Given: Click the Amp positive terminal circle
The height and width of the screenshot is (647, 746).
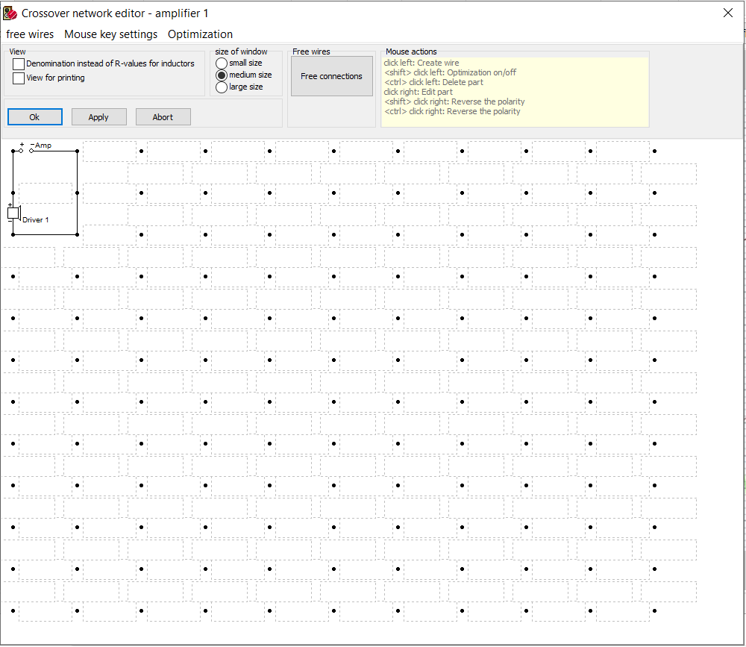Looking at the screenshot, I should click(x=22, y=151).
